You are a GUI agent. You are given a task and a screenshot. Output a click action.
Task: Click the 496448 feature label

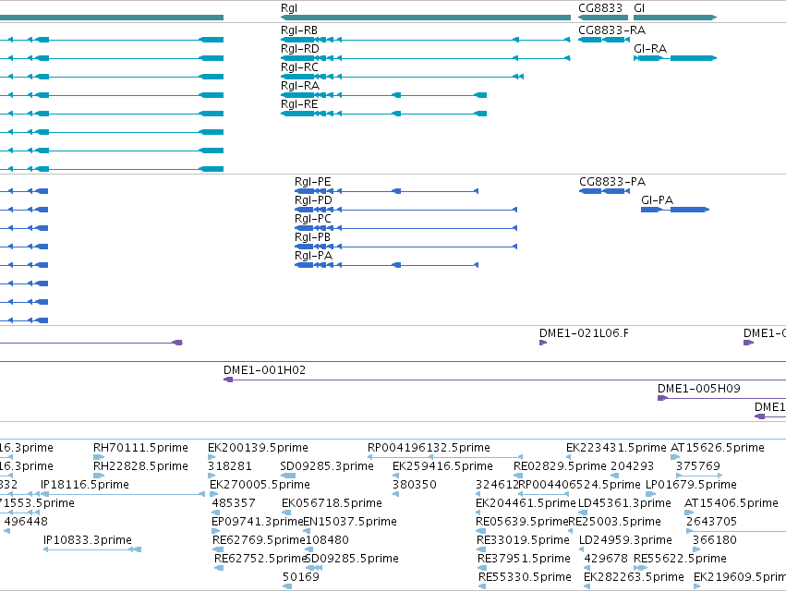pyautogui.click(x=26, y=522)
